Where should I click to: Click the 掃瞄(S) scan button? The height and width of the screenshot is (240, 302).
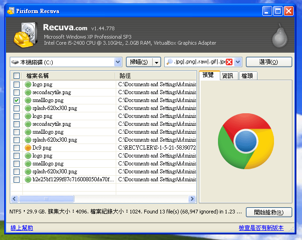[139, 62]
